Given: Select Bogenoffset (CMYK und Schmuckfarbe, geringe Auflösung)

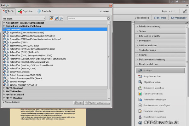Looking at the screenshot, I should click(35, 39).
